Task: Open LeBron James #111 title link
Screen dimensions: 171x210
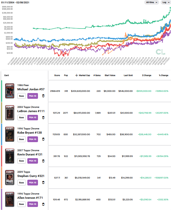Action: click(x=31, y=111)
